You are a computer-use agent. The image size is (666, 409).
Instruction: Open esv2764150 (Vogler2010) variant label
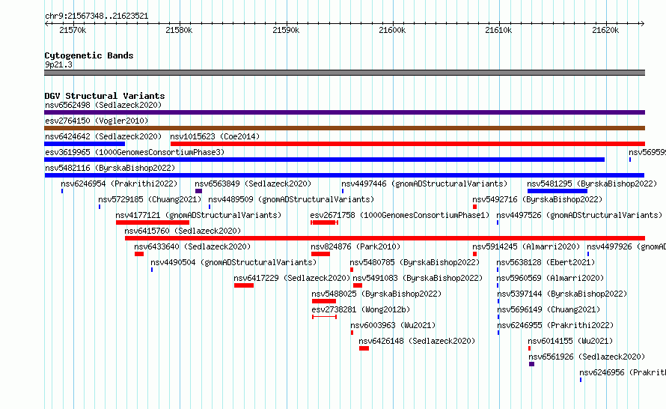(x=97, y=121)
